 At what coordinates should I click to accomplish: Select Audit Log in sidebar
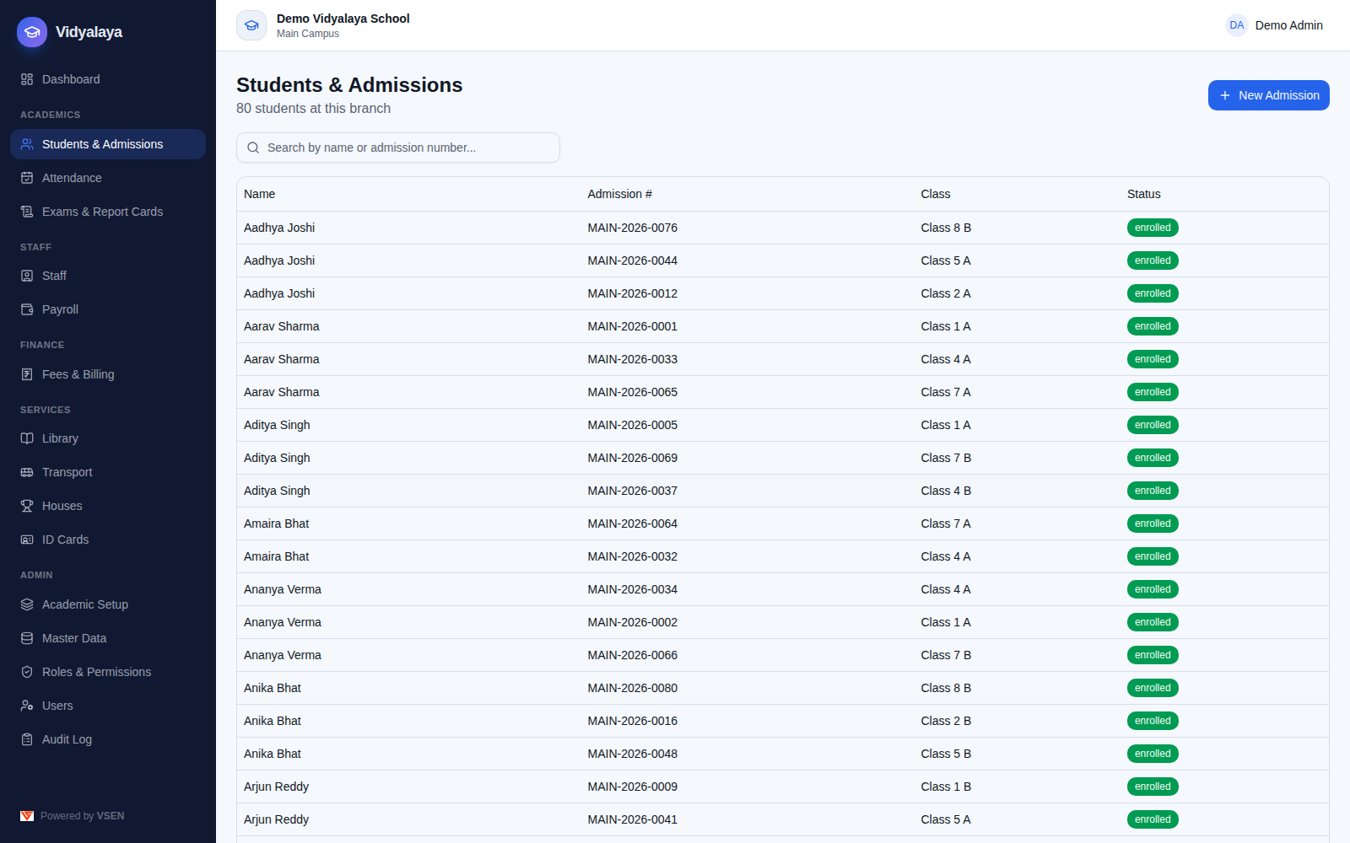(x=108, y=739)
